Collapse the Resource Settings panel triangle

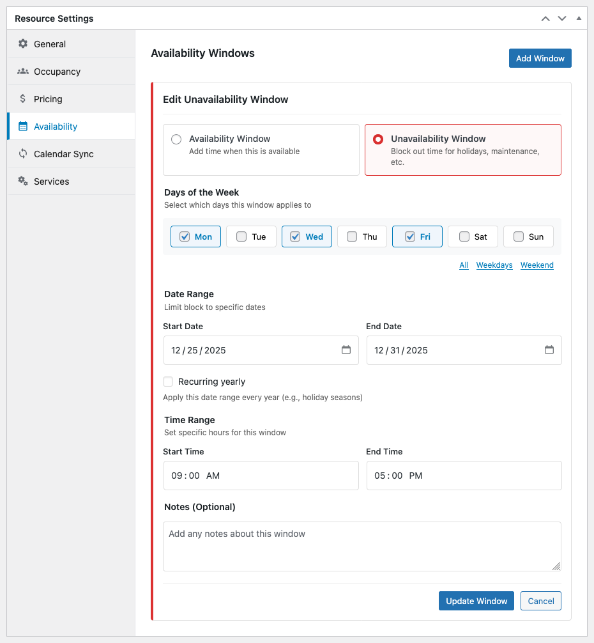point(579,19)
